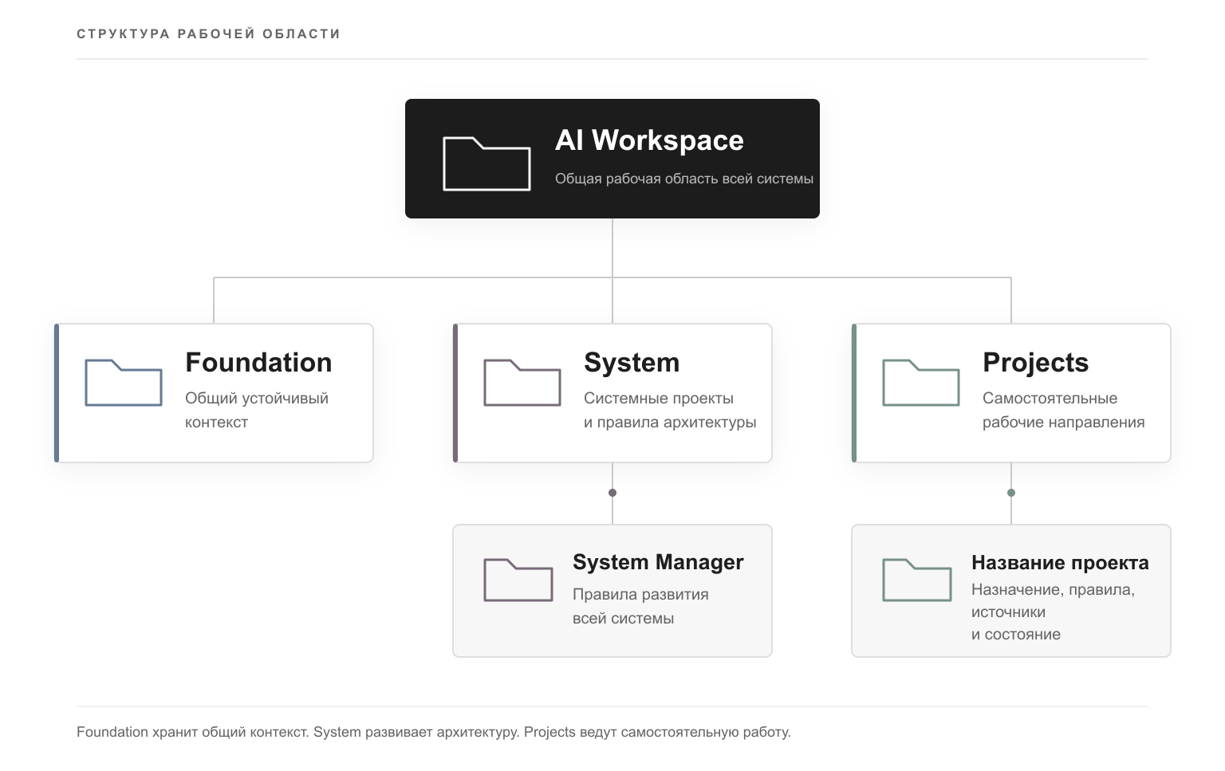Click the System card heading
1225x771 pixels.
632,363
